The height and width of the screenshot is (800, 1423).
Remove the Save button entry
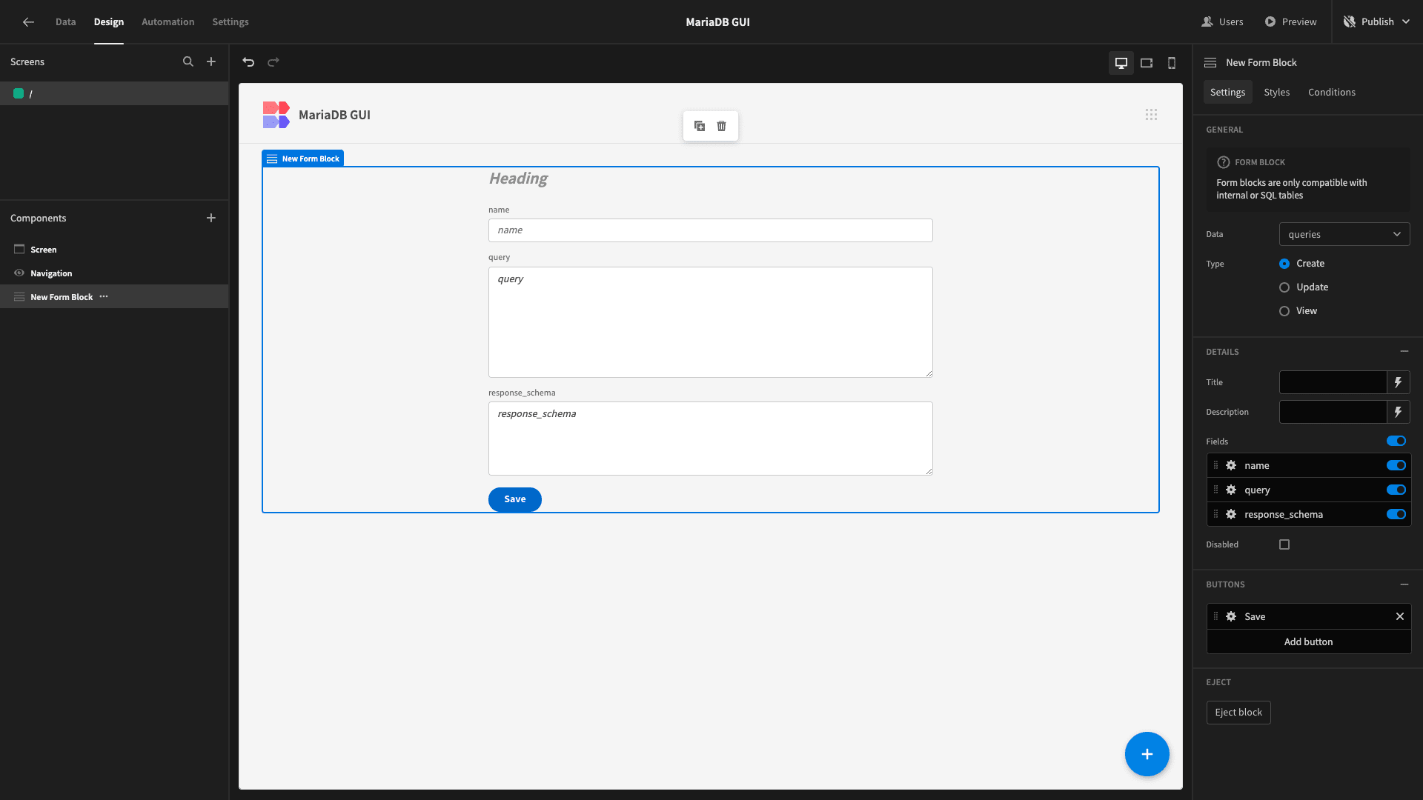coord(1400,617)
